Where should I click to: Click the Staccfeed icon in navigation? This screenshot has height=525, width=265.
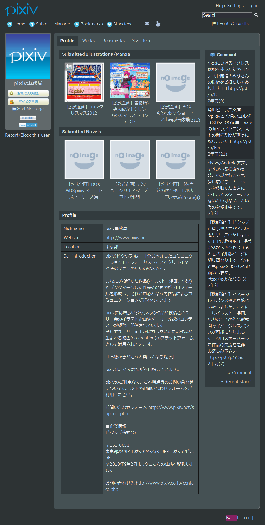click(110, 24)
